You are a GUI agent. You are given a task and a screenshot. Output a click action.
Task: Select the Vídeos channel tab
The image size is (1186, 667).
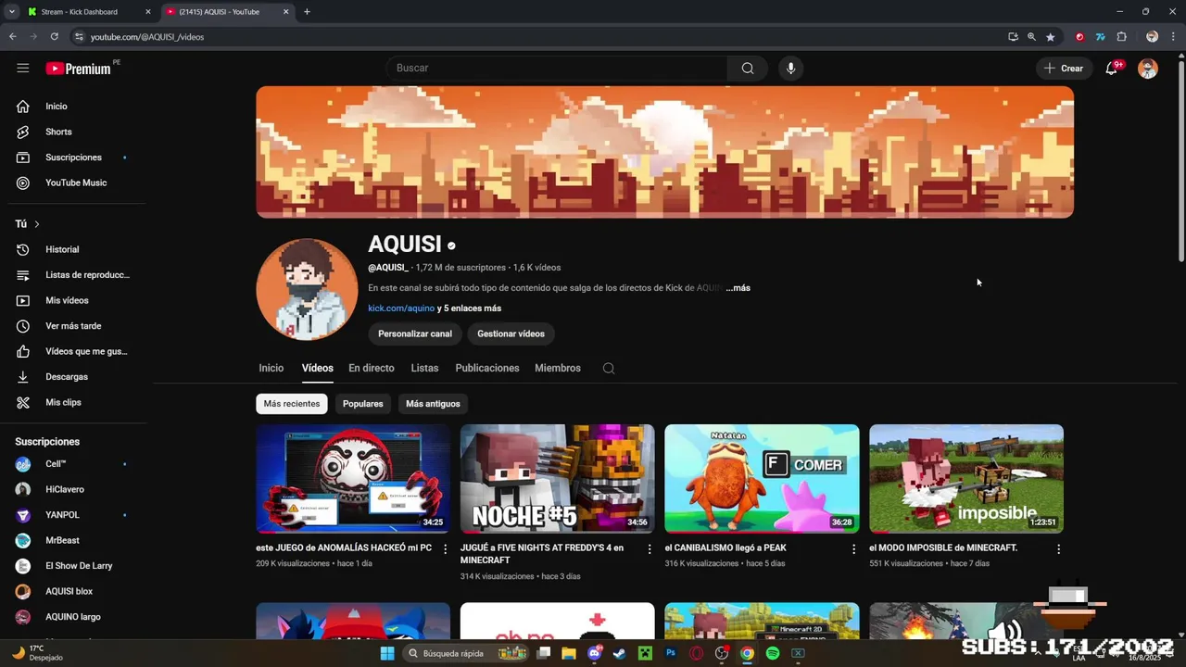pyautogui.click(x=317, y=368)
